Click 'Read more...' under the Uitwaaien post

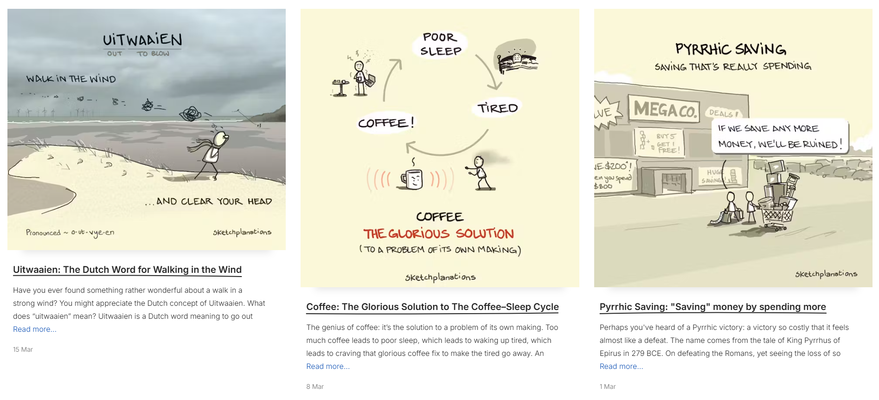coord(35,329)
